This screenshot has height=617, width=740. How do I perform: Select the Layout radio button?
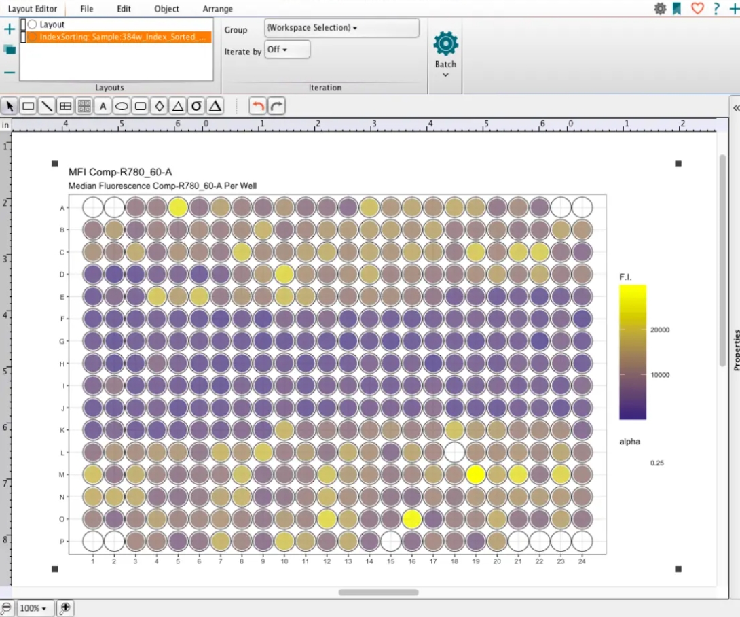tap(32, 24)
